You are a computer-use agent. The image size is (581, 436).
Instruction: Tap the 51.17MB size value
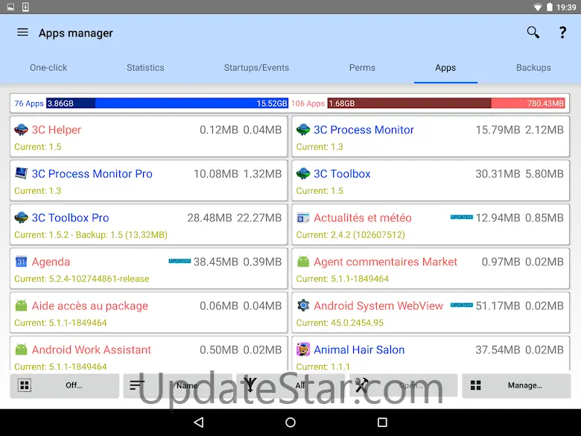(498, 306)
